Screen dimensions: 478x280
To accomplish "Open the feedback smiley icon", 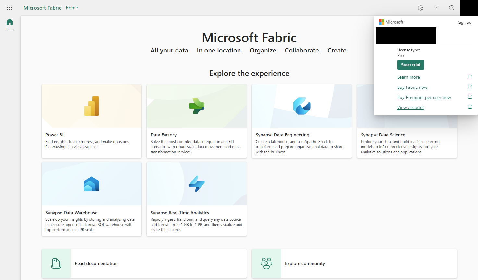I will click(x=451, y=8).
